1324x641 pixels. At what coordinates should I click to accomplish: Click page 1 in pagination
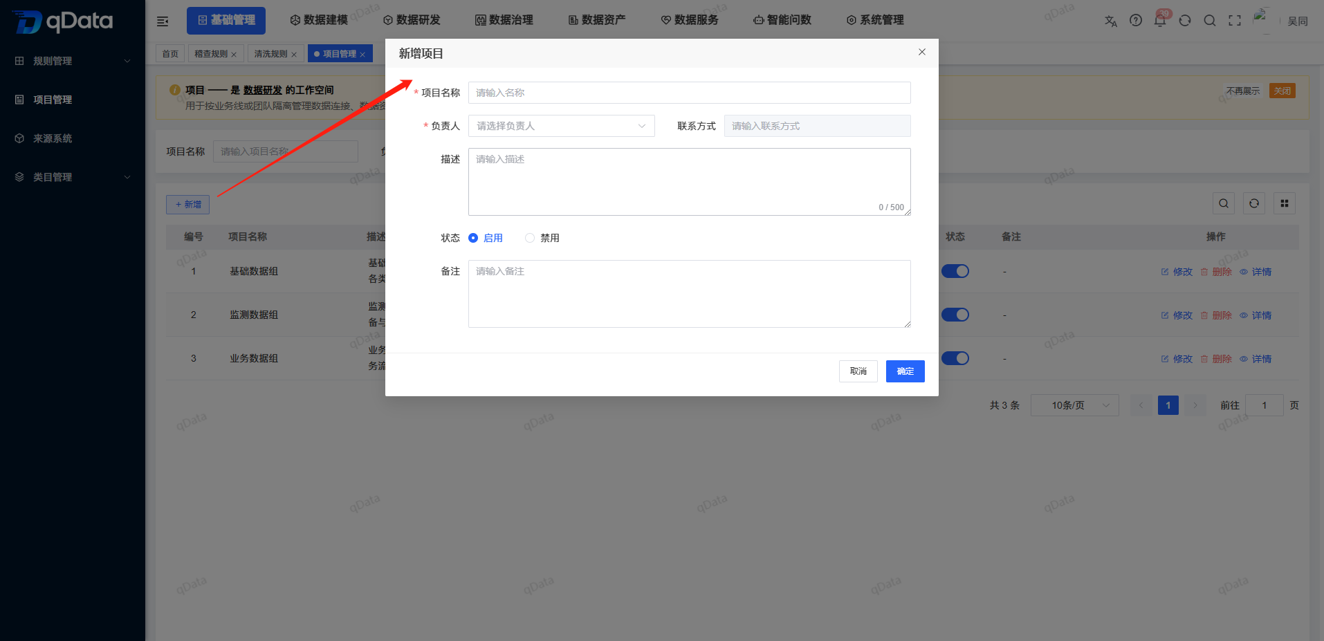click(x=1168, y=405)
